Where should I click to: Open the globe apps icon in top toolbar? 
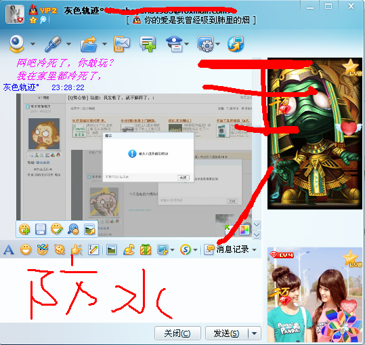click(236, 44)
